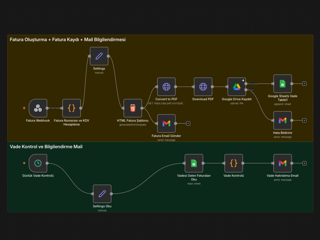Select the Vade Kontrol ve Bilgilendirme Mail sticky title

[46, 147]
